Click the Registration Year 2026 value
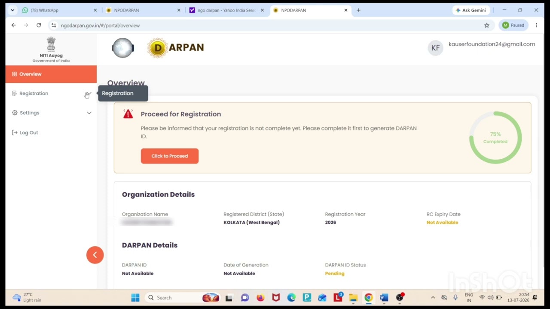 pos(330,222)
